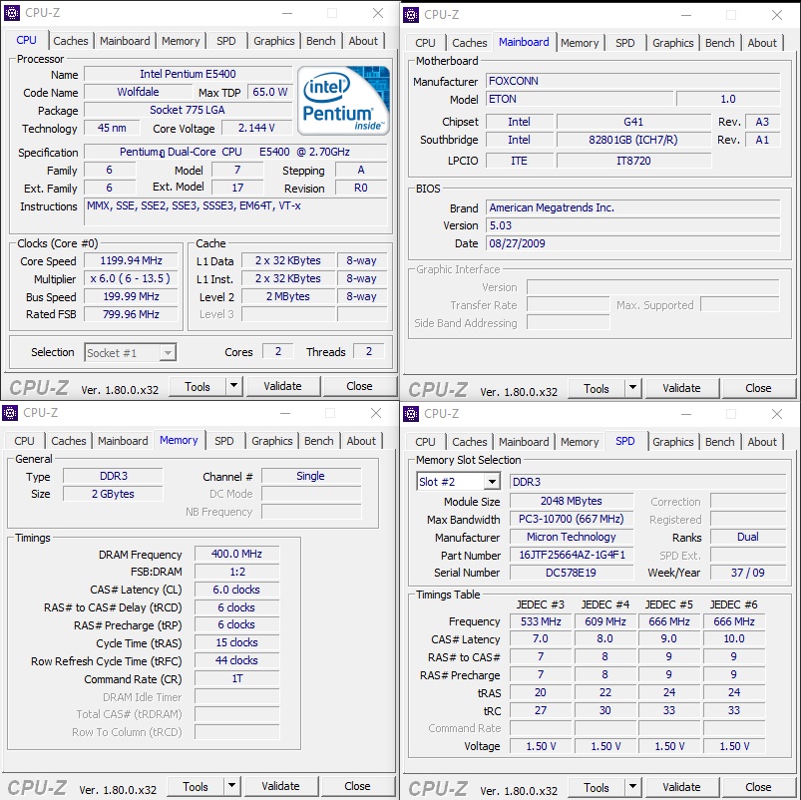Click the Instructions MMX, SSE list field
This screenshot has height=800, width=801.
tap(235, 211)
